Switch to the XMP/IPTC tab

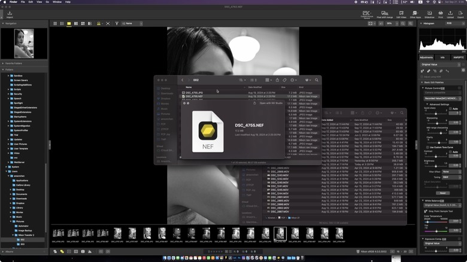459,57
